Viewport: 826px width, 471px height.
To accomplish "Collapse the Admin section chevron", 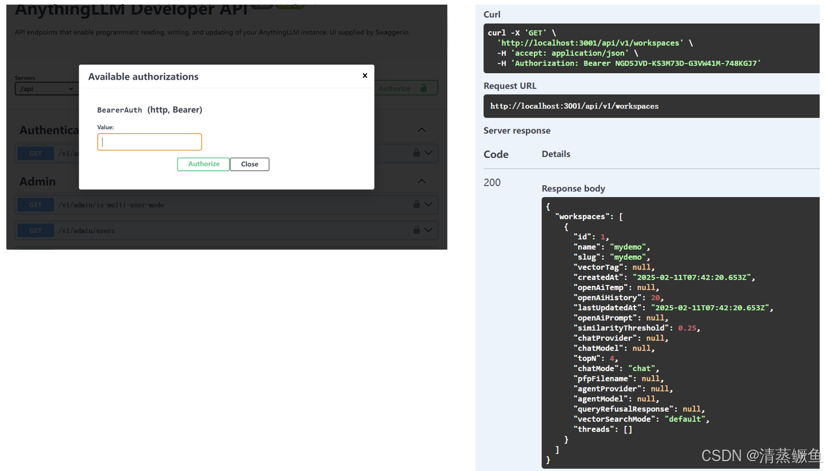I will tap(422, 181).
